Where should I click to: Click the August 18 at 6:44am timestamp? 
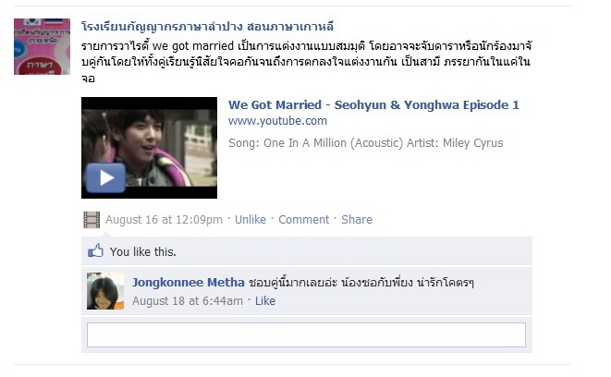(x=187, y=300)
